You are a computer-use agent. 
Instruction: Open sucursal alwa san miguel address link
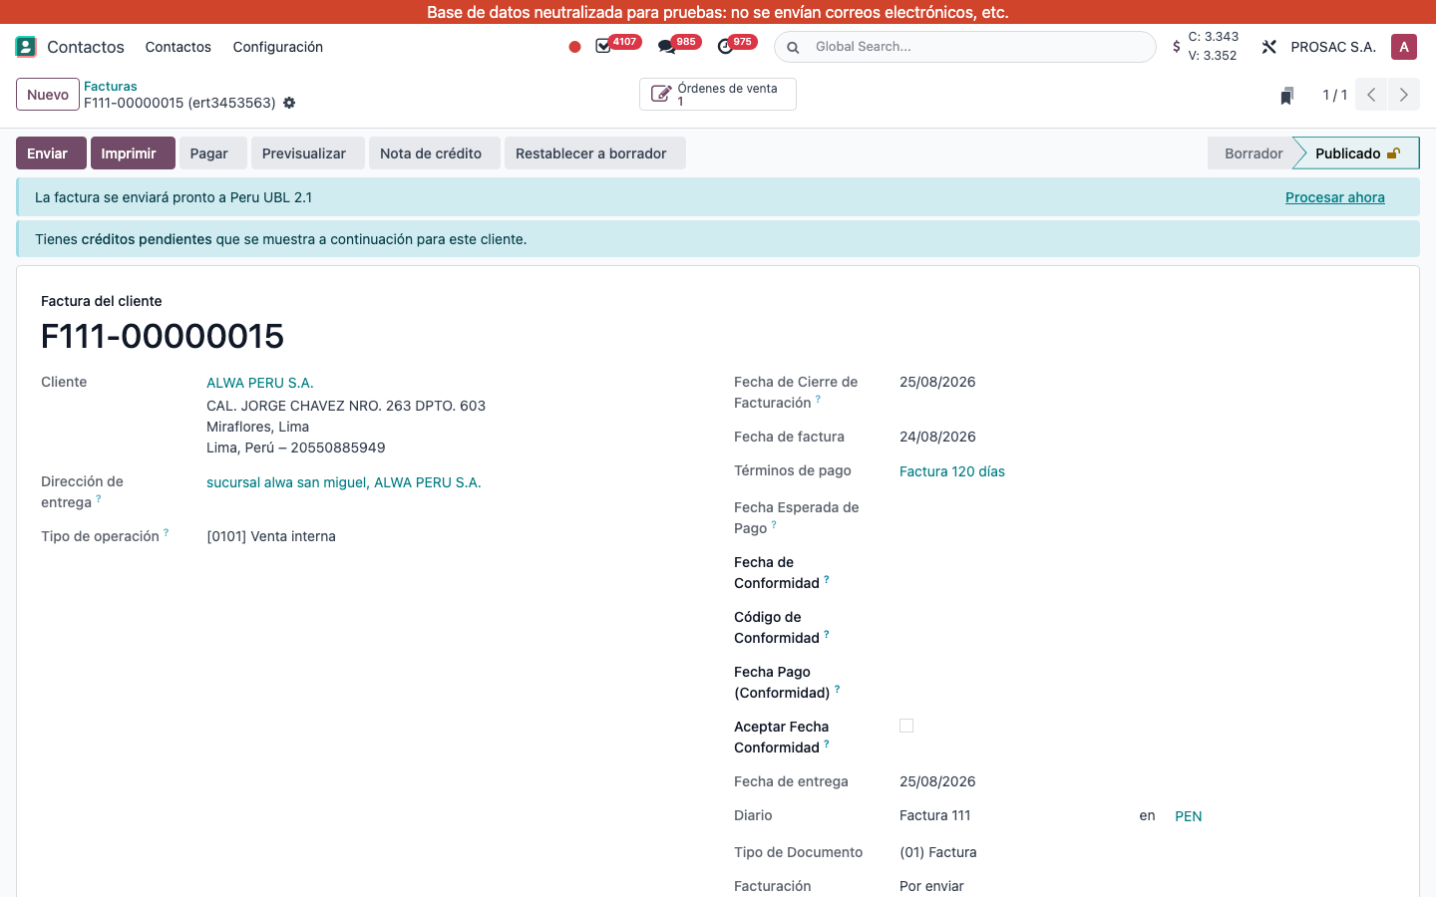coord(344,482)
